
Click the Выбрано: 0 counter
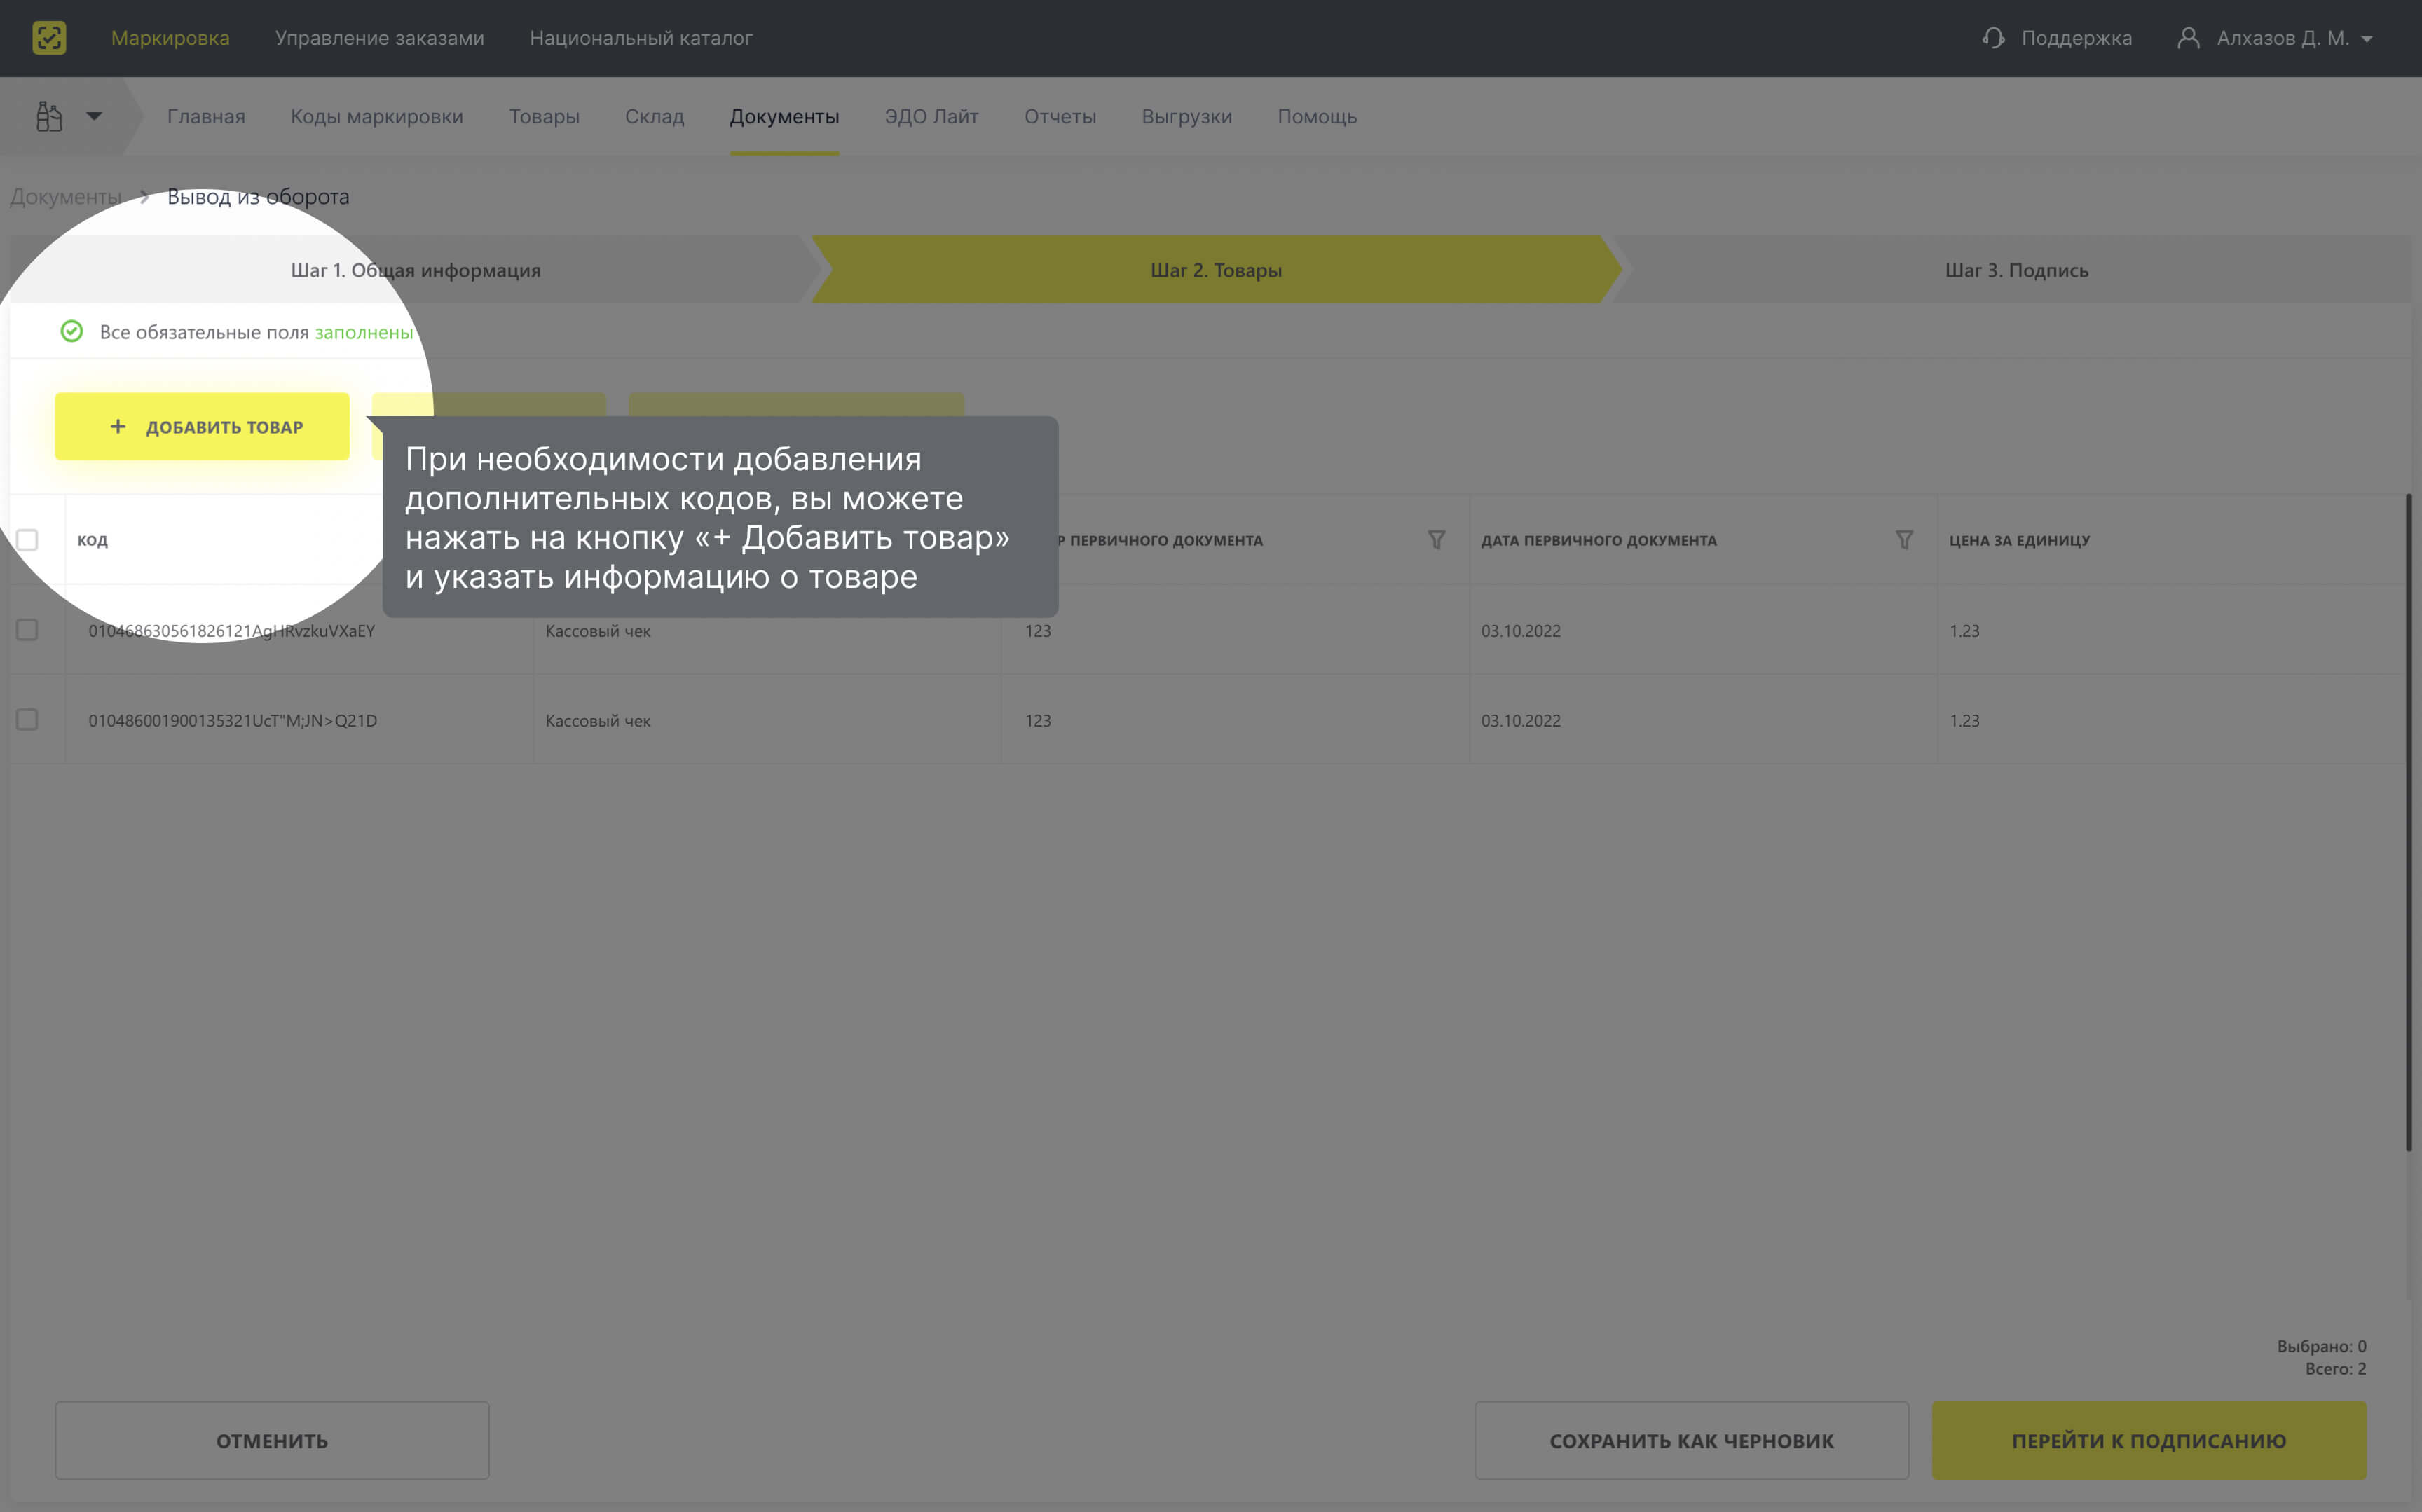click(2321, 1346)
